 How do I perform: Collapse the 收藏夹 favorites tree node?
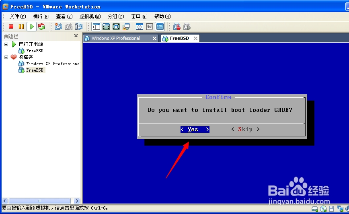(x=6, y=57)
